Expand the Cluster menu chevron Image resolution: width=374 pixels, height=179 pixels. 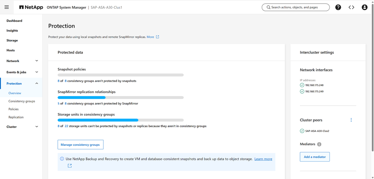coord(37,127)
